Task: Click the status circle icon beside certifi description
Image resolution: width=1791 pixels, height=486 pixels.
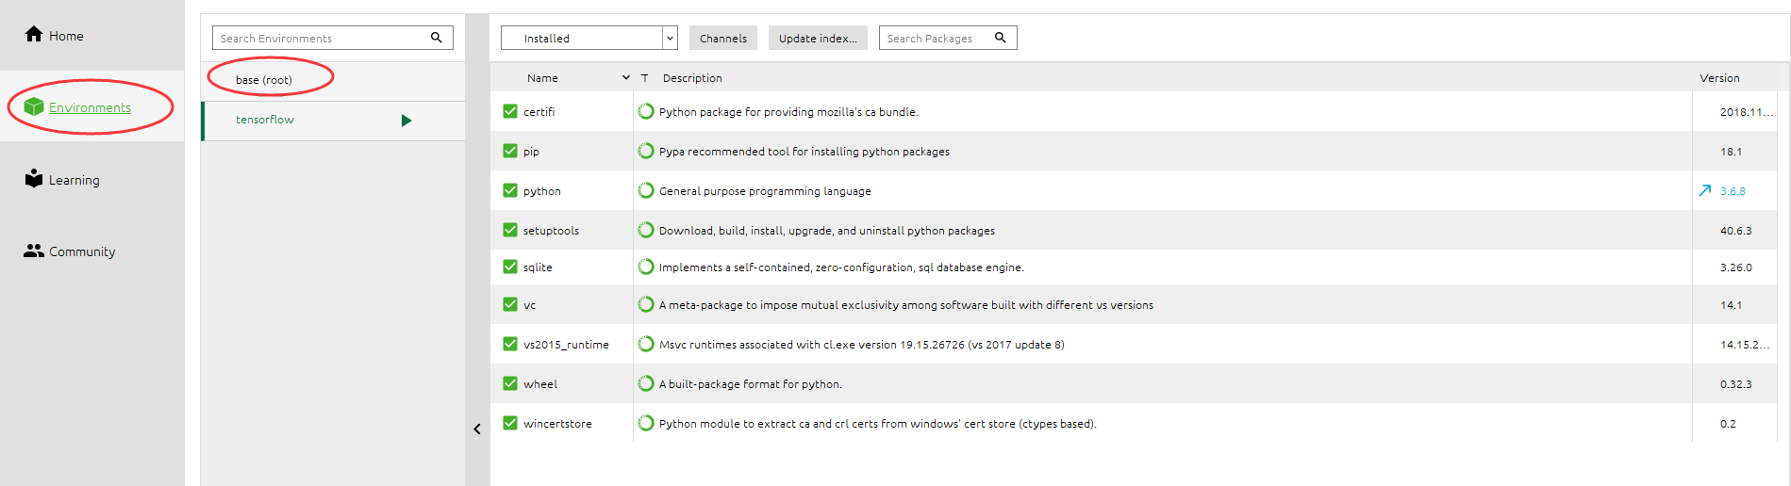Action: tap(646, 111)
